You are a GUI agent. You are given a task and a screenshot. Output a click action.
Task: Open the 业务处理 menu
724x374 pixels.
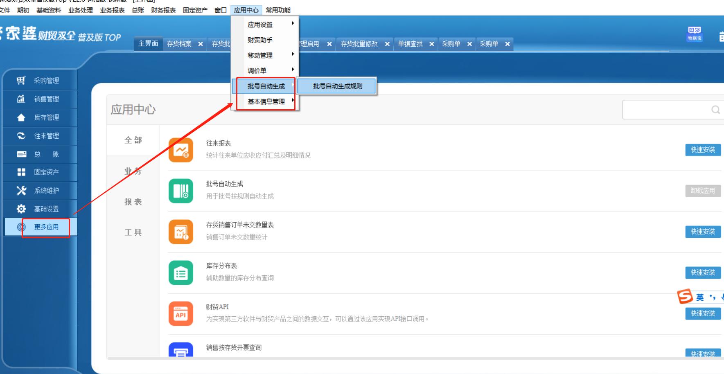81,10
